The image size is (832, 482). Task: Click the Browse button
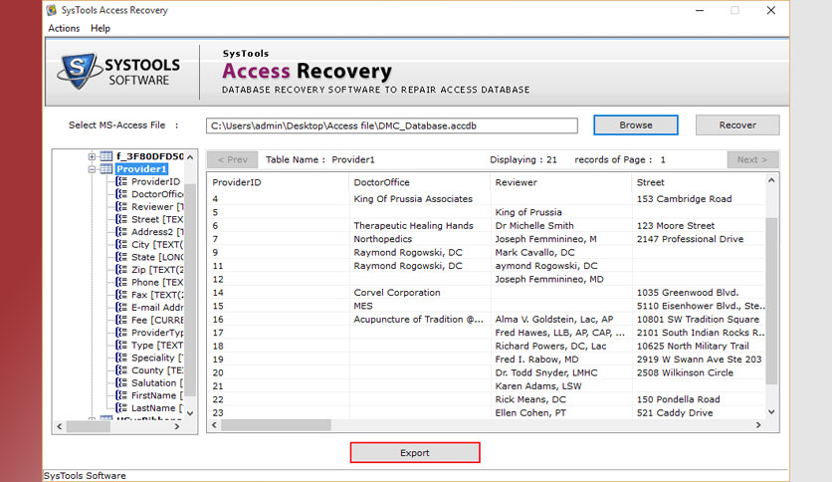tap(636, 124)
